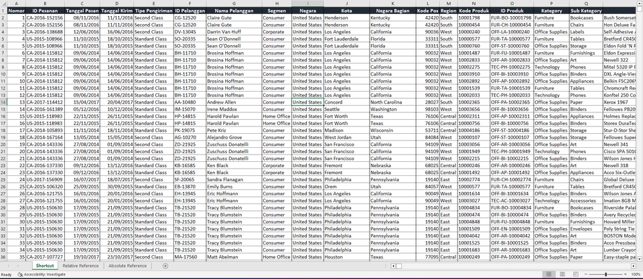Click the Nama Pelanggan header cell

234,11
